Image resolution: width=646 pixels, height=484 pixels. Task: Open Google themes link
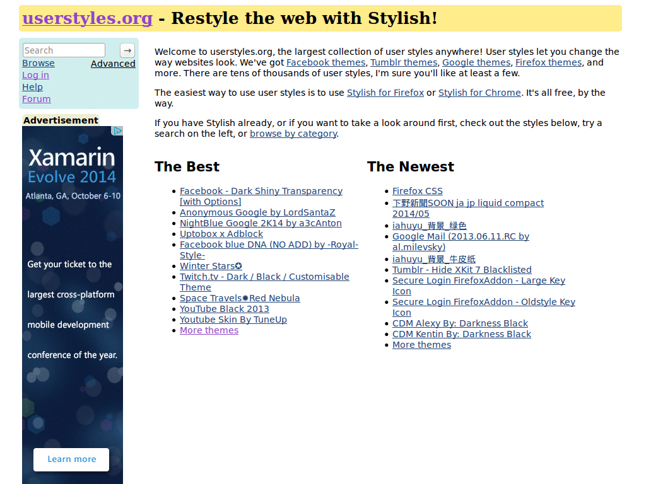tap(476, 62)
